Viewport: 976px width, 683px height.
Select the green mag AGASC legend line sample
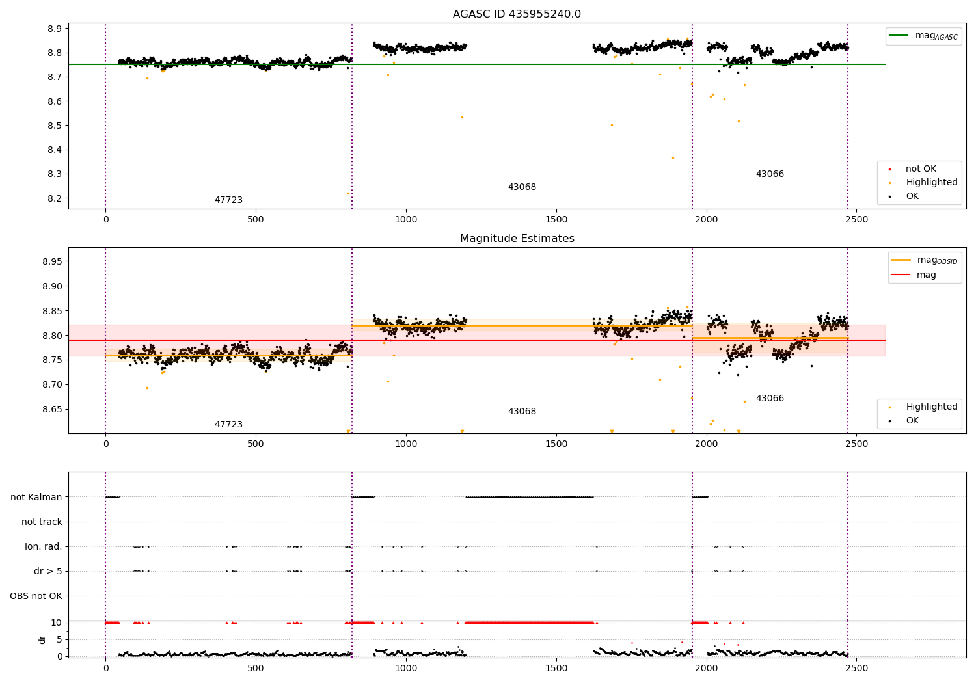coord(899,36)
